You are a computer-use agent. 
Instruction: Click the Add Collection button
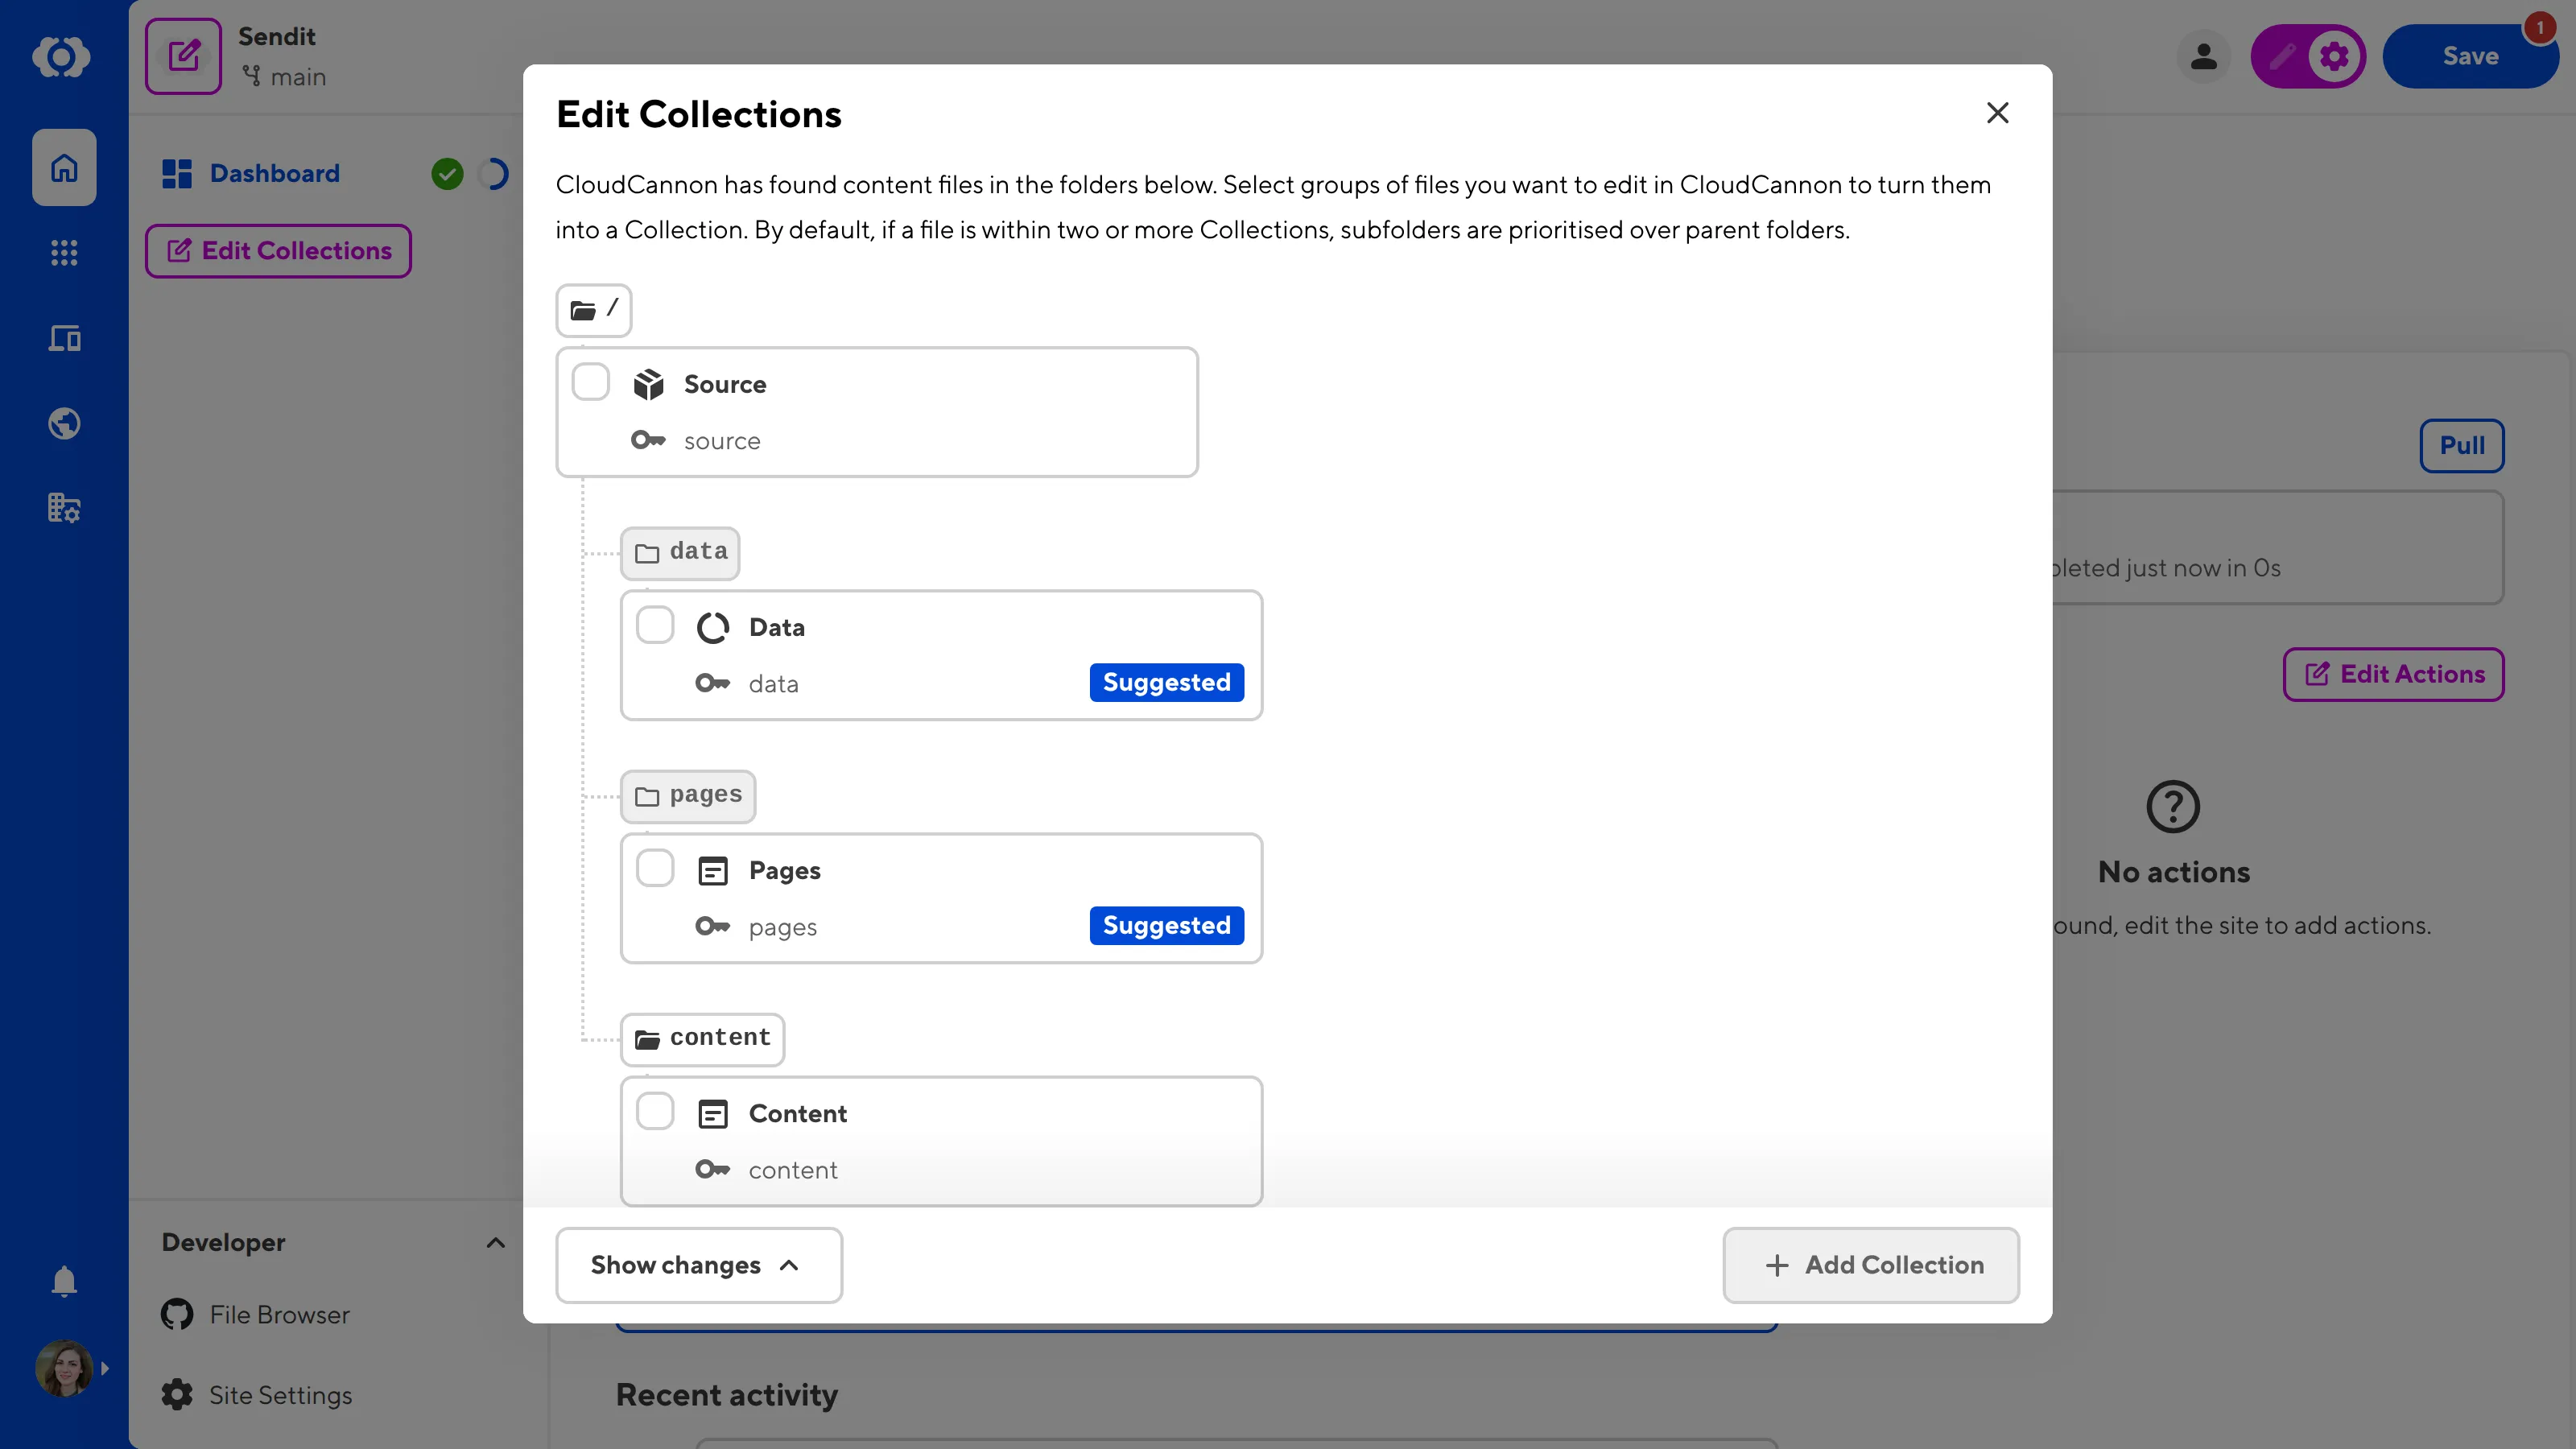1870,1265
